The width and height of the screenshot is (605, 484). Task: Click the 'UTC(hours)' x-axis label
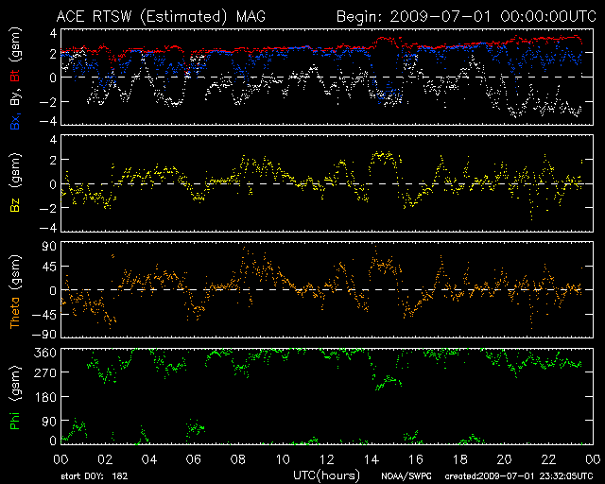tap(326, 475)
